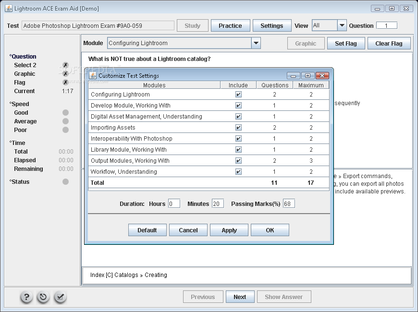Click the Clear Flag button
Image resolution: width=418 pixels, height=312 pixels.
[x=389, y=43]
